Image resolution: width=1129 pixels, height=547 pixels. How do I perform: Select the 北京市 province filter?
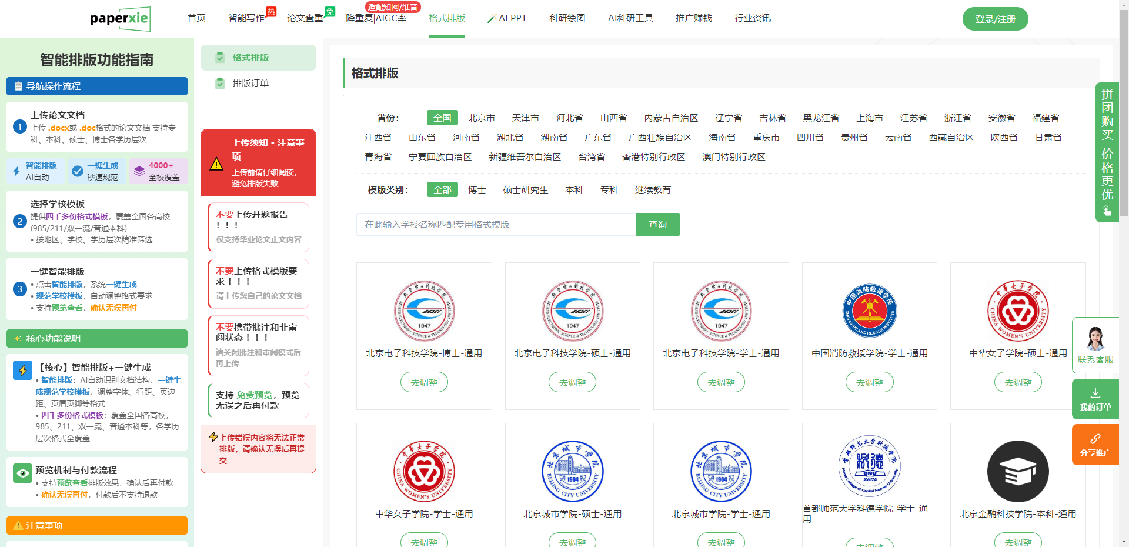click(481, 118)
